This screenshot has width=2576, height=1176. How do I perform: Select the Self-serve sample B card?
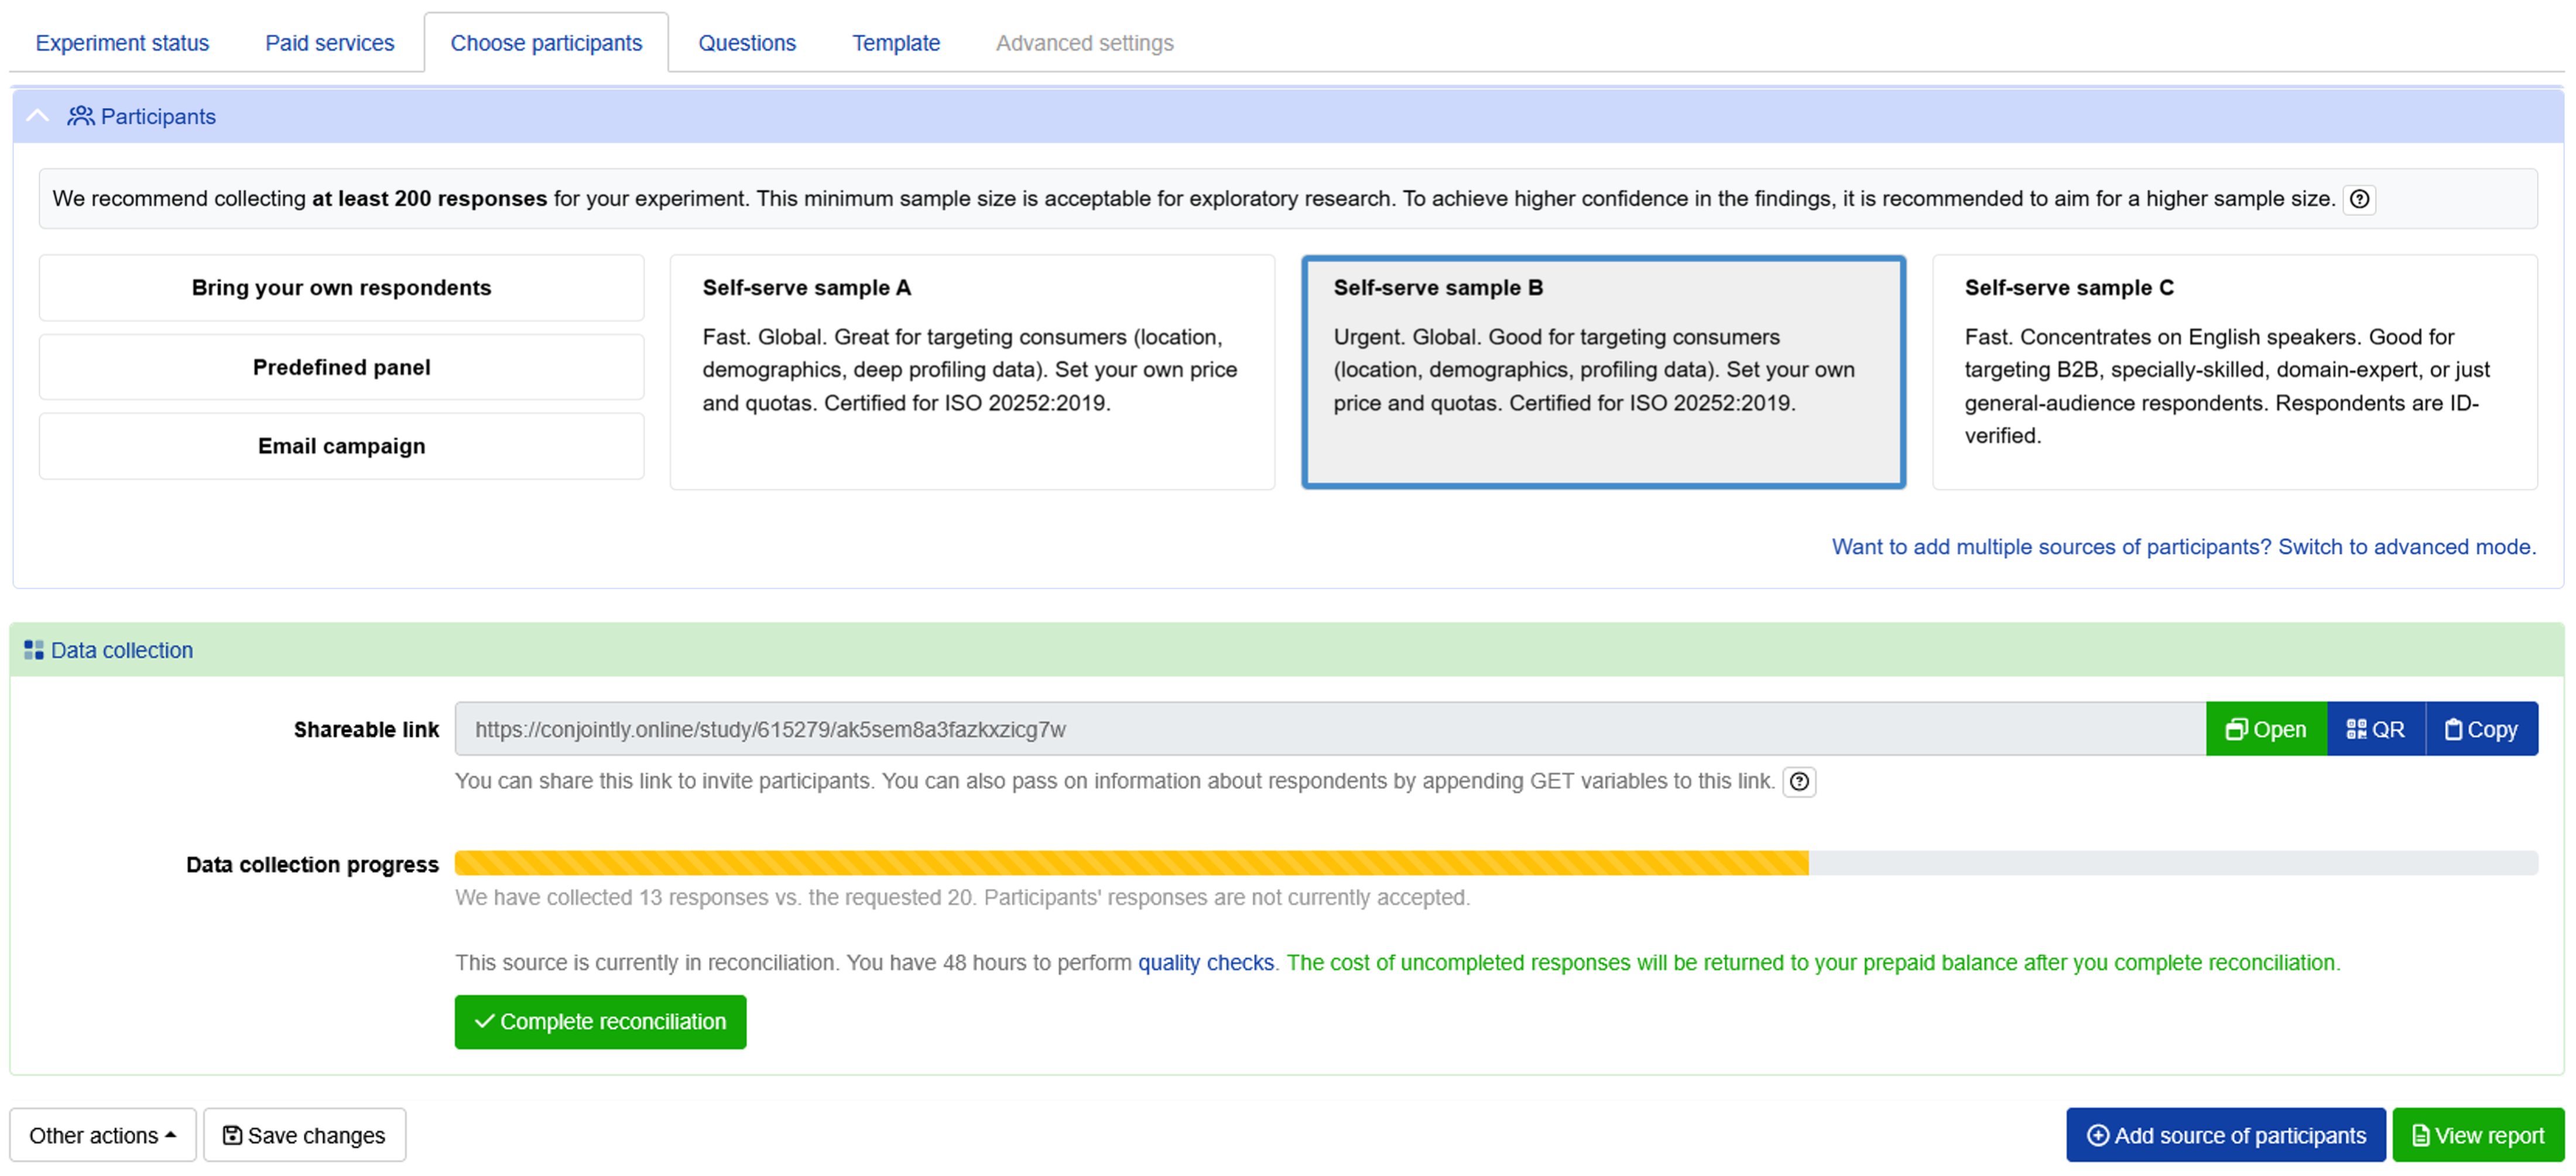(x=1603, y=372)
